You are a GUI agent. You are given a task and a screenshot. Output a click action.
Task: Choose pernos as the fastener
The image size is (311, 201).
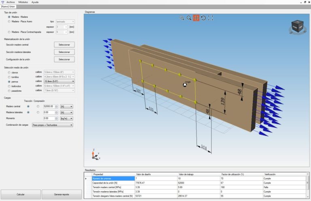click(x=9, y=82)
